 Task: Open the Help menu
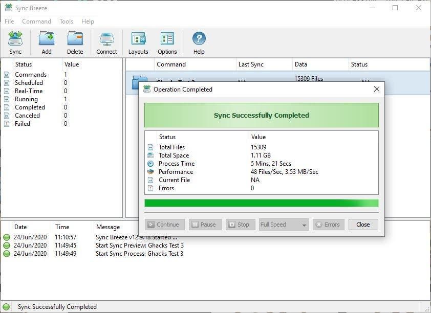pos(88,21)
